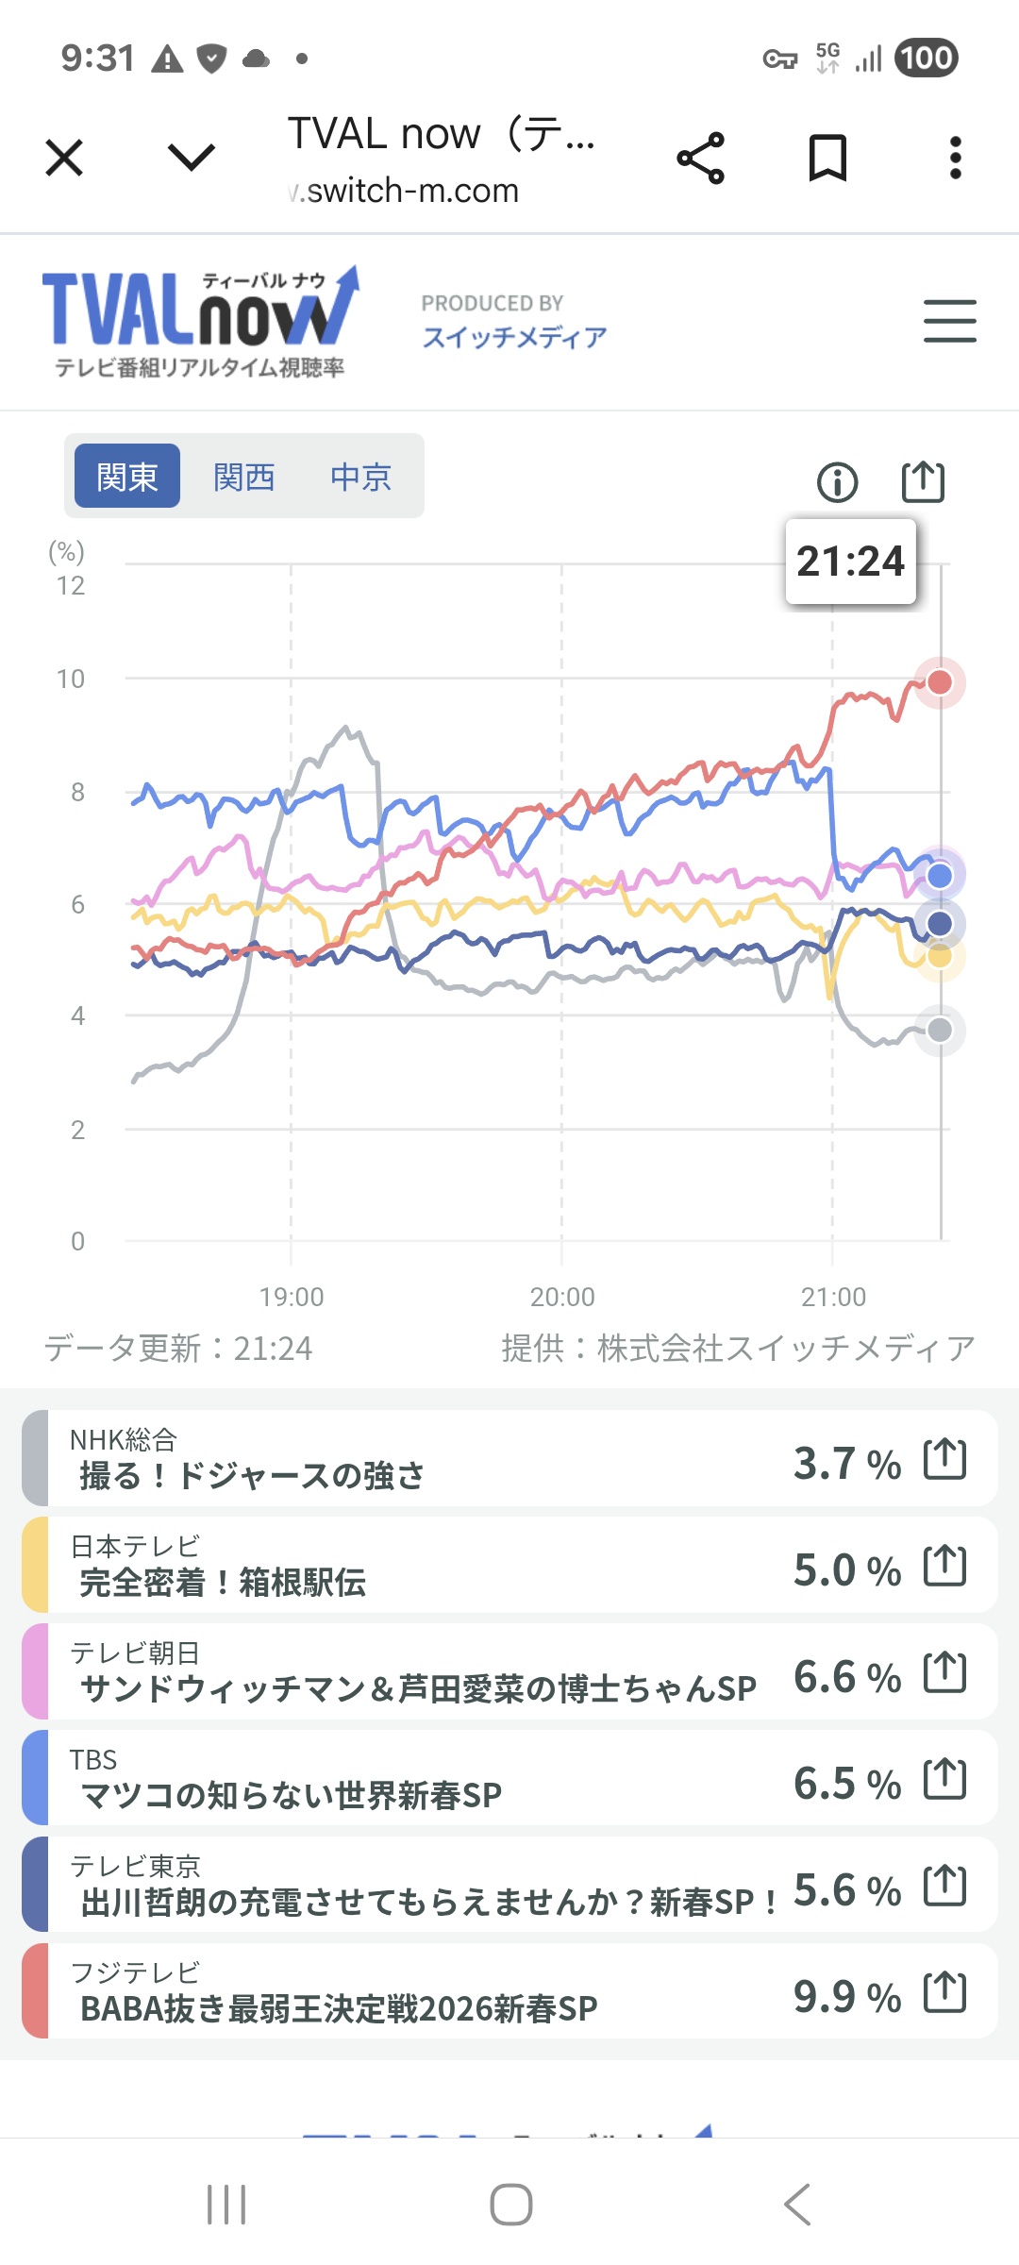Open the browser three-dot overflow menu
Screen dimensions: 1019x2265
click(x=955, y=158)
